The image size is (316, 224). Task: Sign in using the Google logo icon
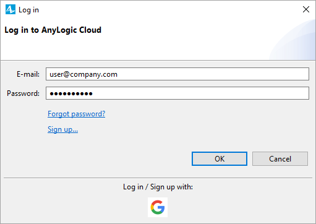[158, 207]
